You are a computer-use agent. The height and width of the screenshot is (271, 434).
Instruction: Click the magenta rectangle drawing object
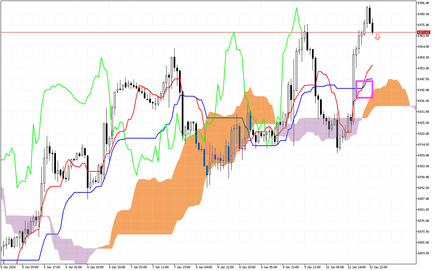tap(364, 89)
